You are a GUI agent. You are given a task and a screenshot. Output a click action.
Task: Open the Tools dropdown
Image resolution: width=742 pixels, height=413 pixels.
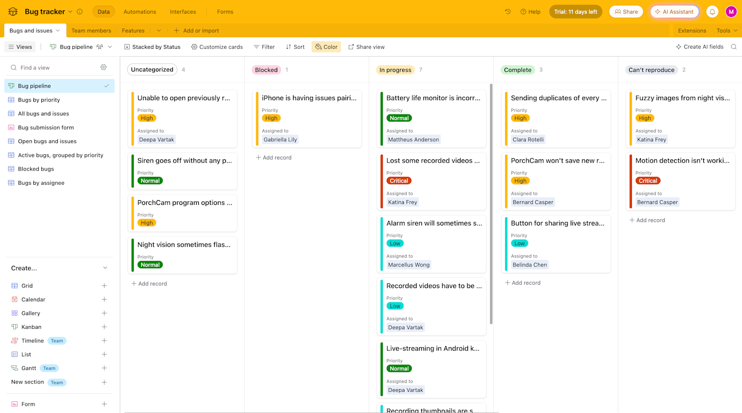tap(727, 31)
